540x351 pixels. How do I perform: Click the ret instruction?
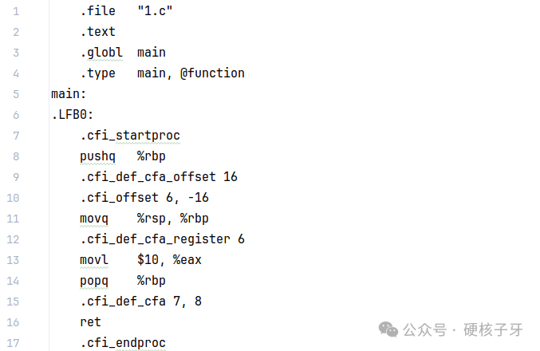[x=90, y=322]
